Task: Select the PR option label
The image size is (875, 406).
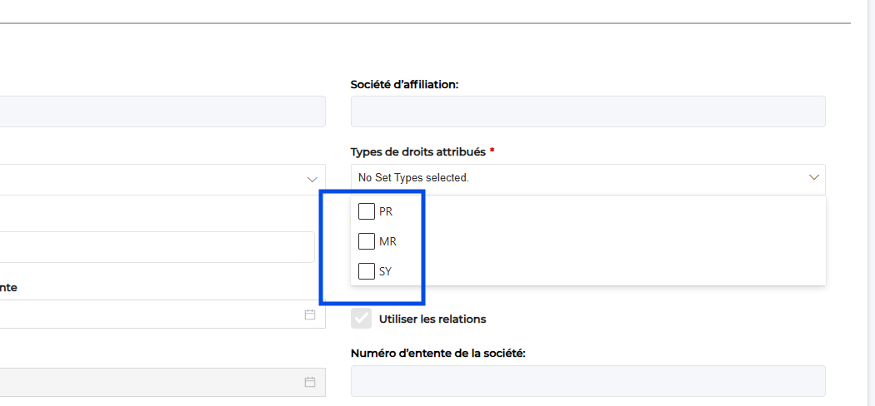Action: [386, 211]
